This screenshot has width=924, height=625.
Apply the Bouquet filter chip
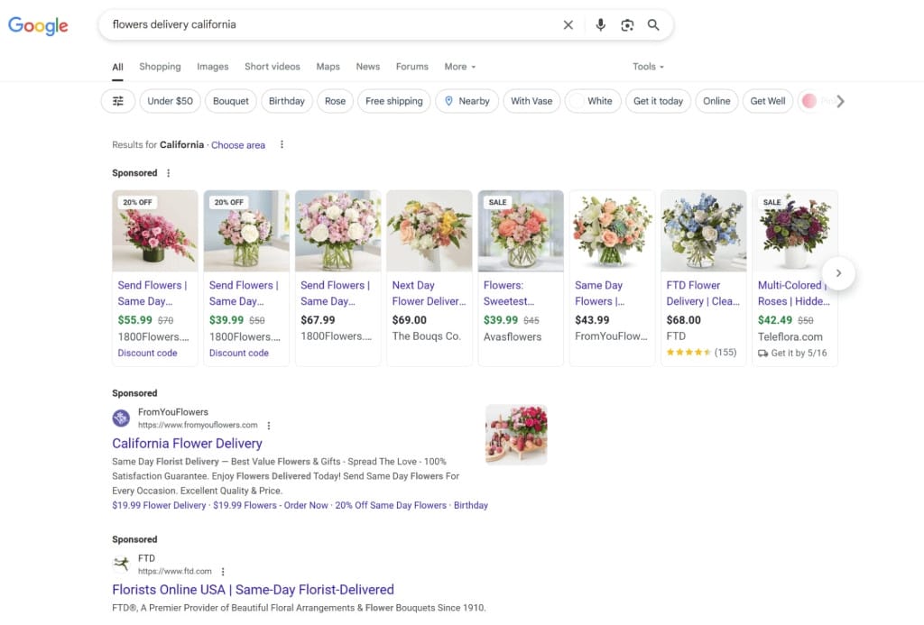point(230,101)
